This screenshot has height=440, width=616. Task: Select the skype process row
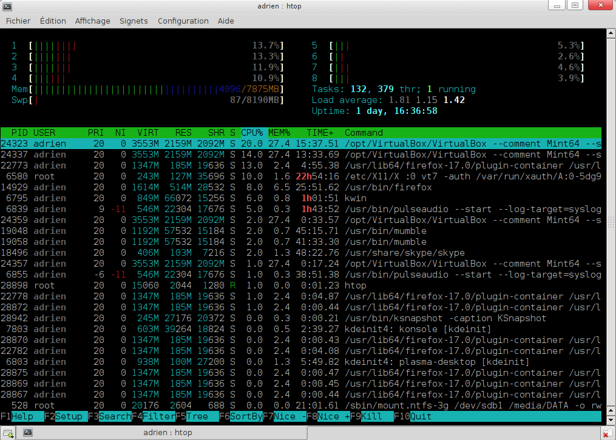(x=301, y=253)
